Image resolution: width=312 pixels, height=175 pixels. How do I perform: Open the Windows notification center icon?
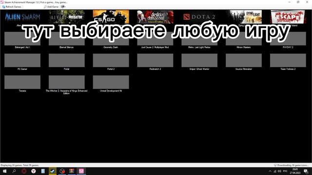tap(306, 171)
